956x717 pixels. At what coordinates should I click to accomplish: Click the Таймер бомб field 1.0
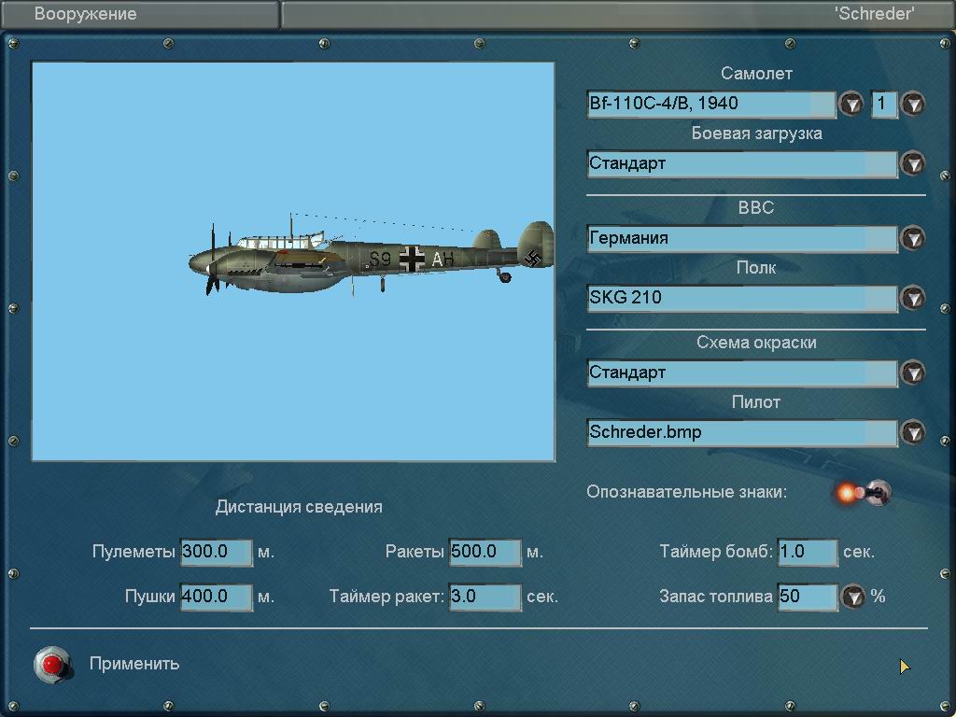(808, 553)
